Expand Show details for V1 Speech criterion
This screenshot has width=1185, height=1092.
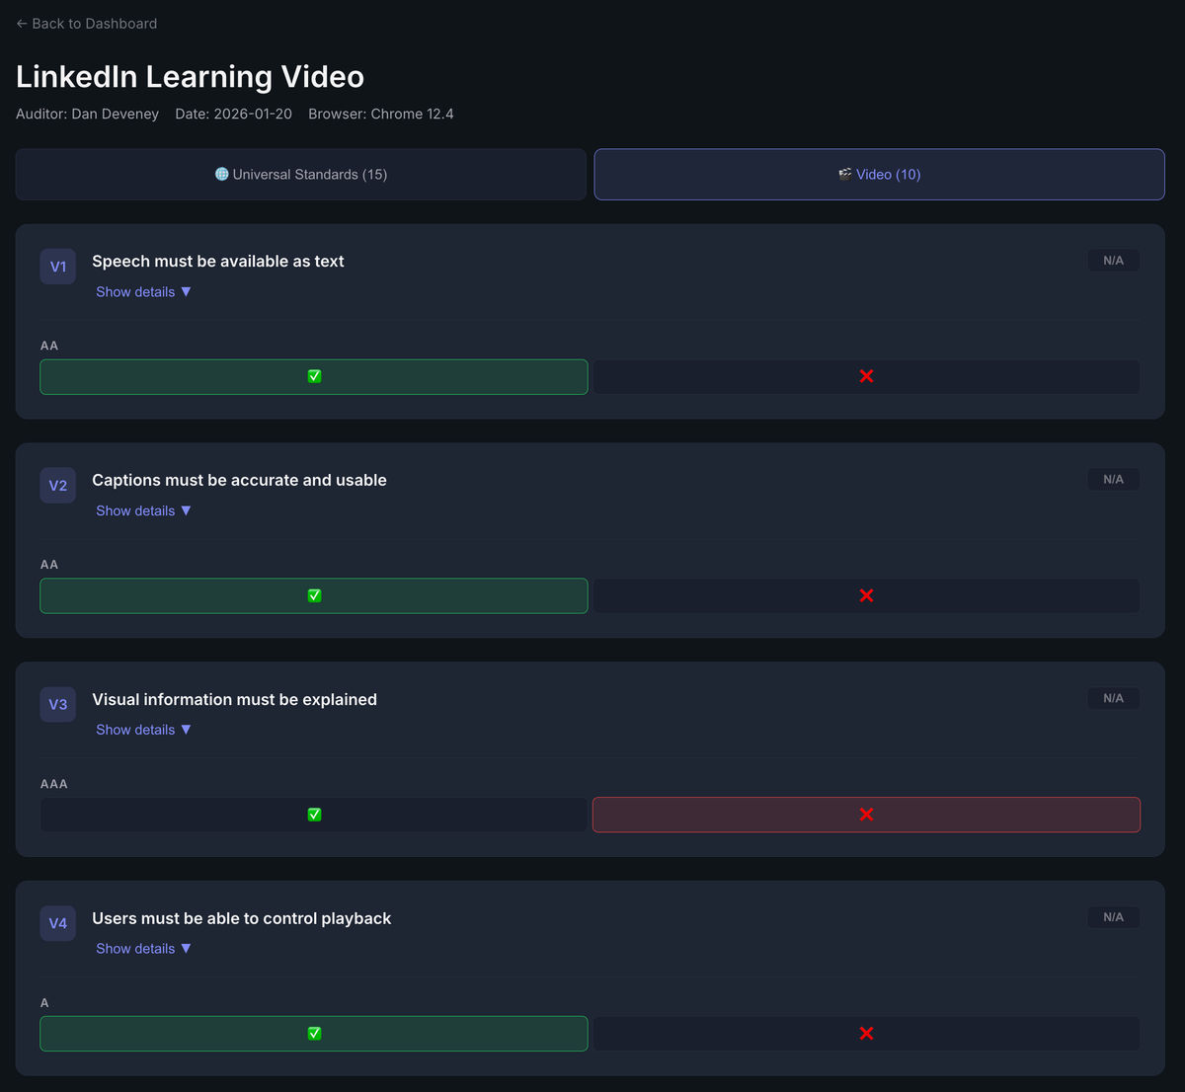tap(144, 292)
